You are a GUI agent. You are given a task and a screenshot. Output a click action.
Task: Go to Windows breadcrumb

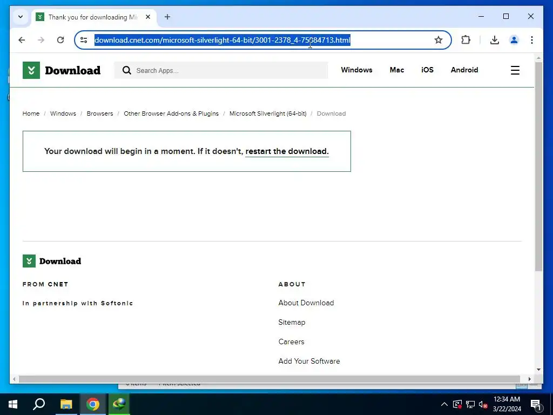(x=63, y=113)
